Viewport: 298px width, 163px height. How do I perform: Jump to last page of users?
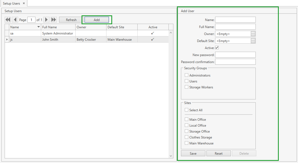click(x=54, y=20)
